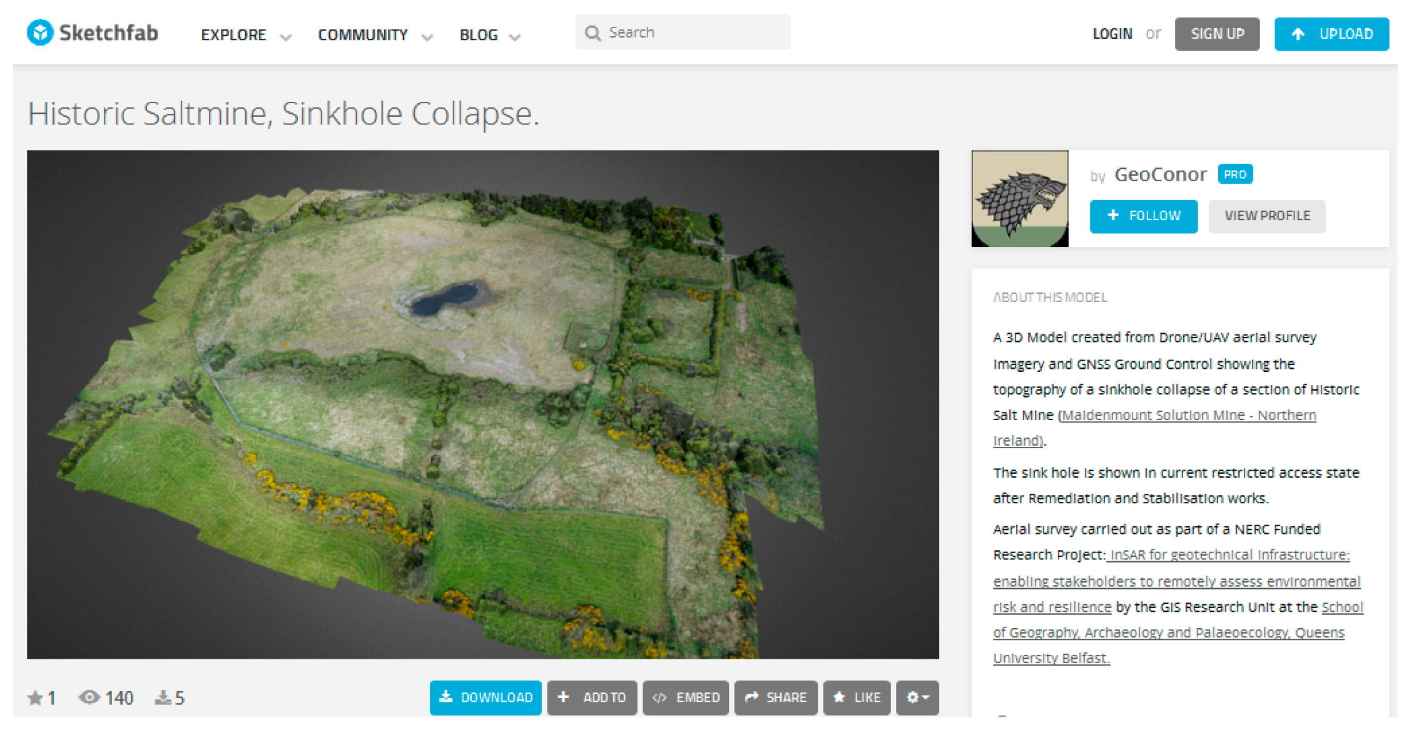The image size is (1414, 735).
Task: Click the Login menu item
Action: (x=1112, y=34)
